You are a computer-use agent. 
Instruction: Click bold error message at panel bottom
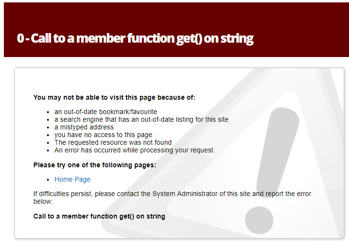99,216
